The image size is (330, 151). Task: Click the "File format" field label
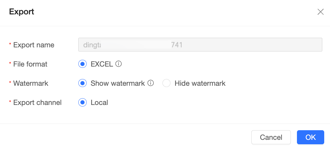(x=30, y=64)
